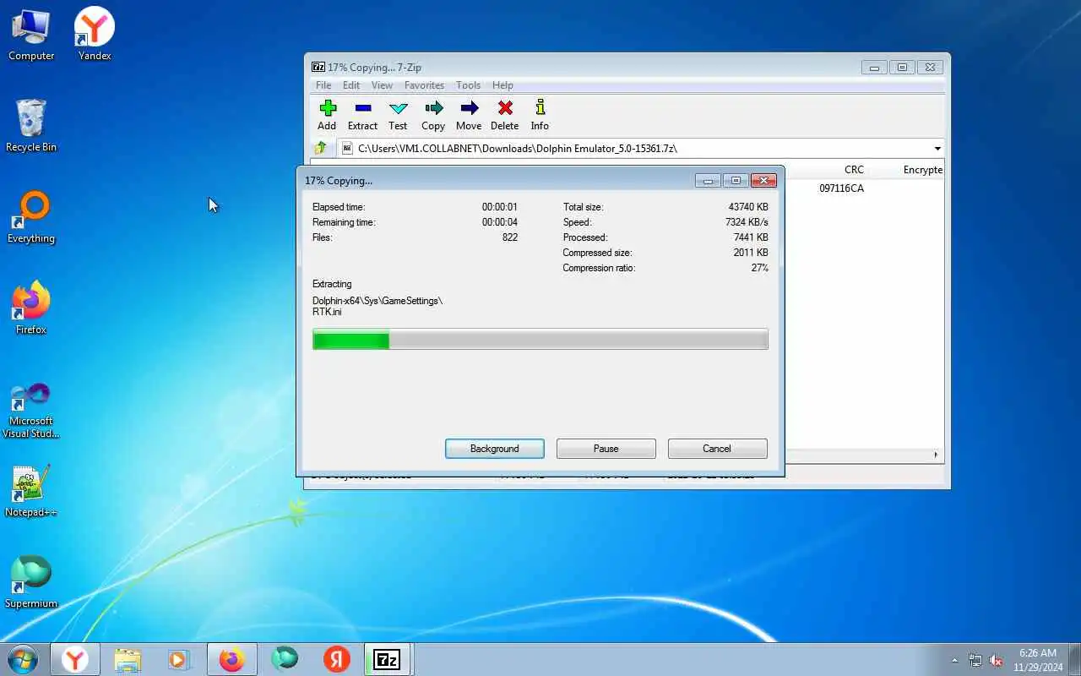The image size is (1081, 676).
Task: Click the Supermium taskbar icon
Action: pos(285,659)
